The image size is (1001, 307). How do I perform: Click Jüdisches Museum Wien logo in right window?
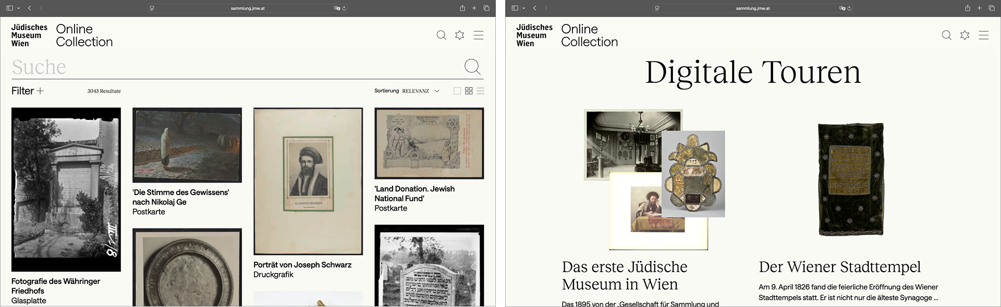click(534, 35)
